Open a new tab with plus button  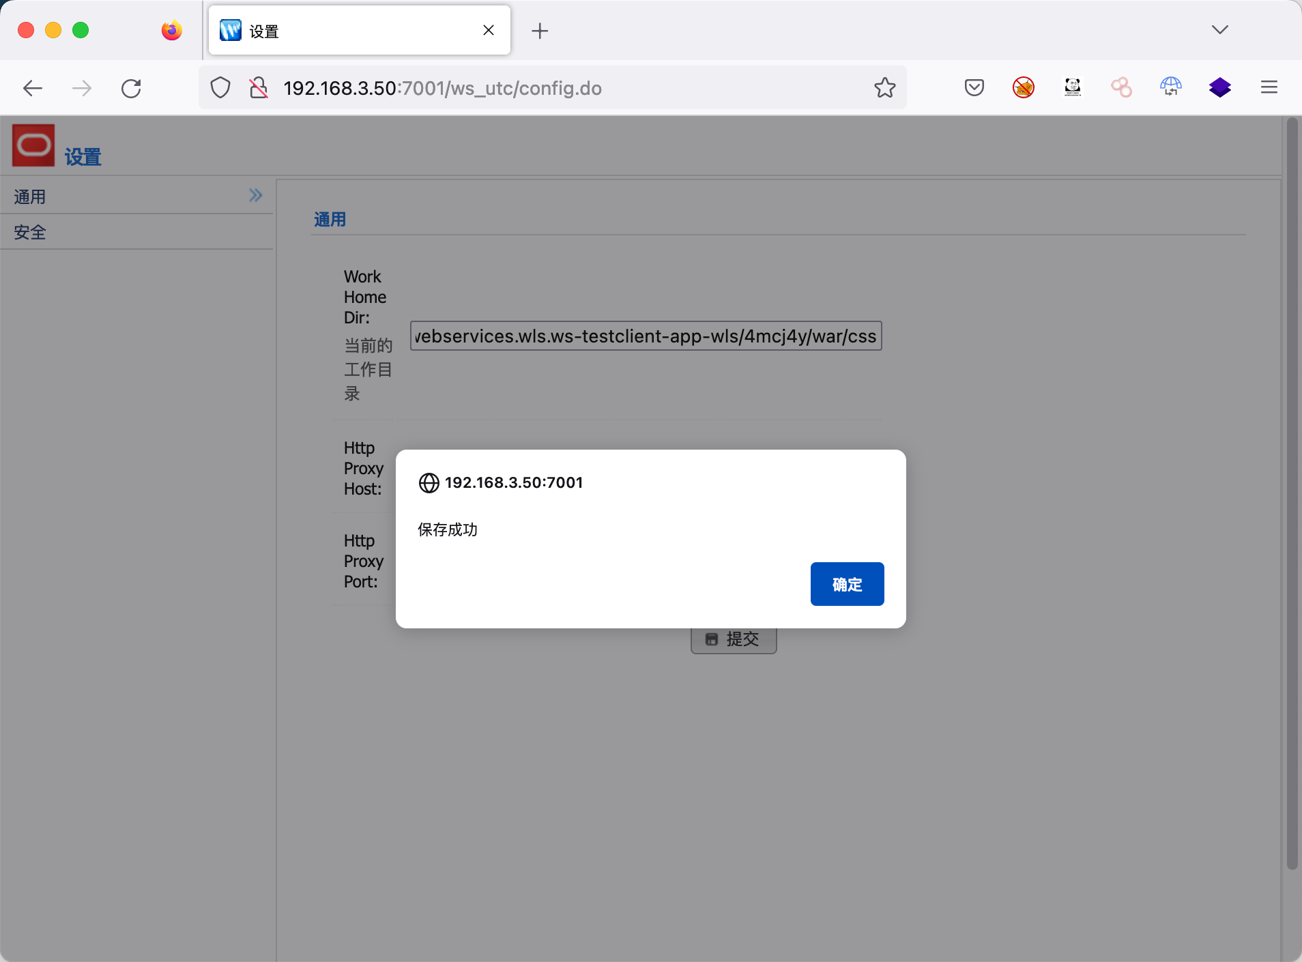[539, 31]
